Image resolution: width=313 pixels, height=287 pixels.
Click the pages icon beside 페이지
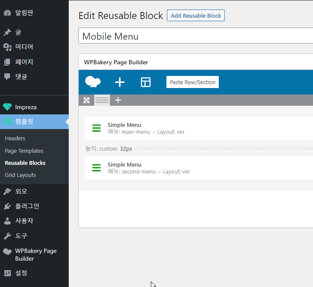(x=7, y=62)
